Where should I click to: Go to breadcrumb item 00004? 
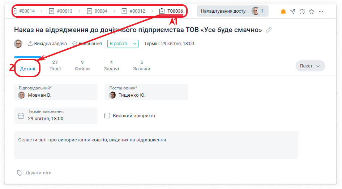click(98, 11)
